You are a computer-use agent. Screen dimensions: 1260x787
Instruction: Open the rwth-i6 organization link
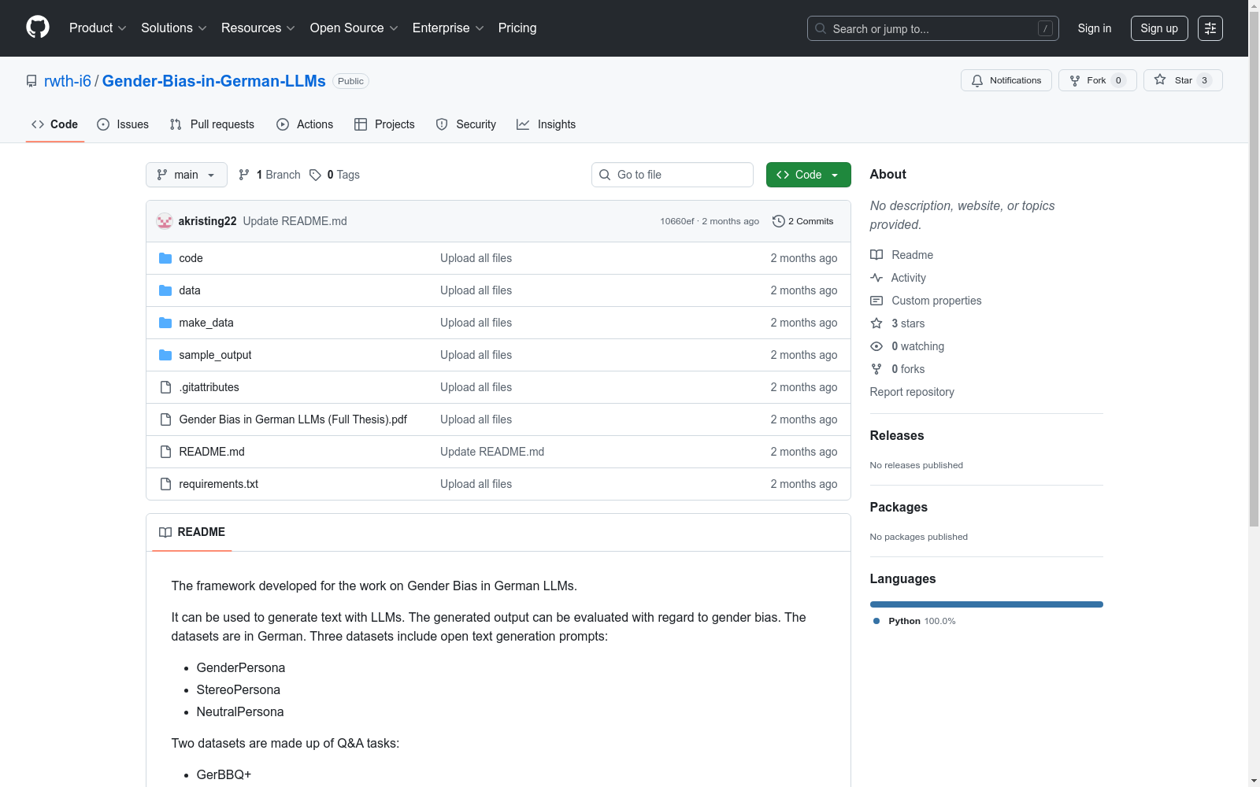[x=68, y=81]
